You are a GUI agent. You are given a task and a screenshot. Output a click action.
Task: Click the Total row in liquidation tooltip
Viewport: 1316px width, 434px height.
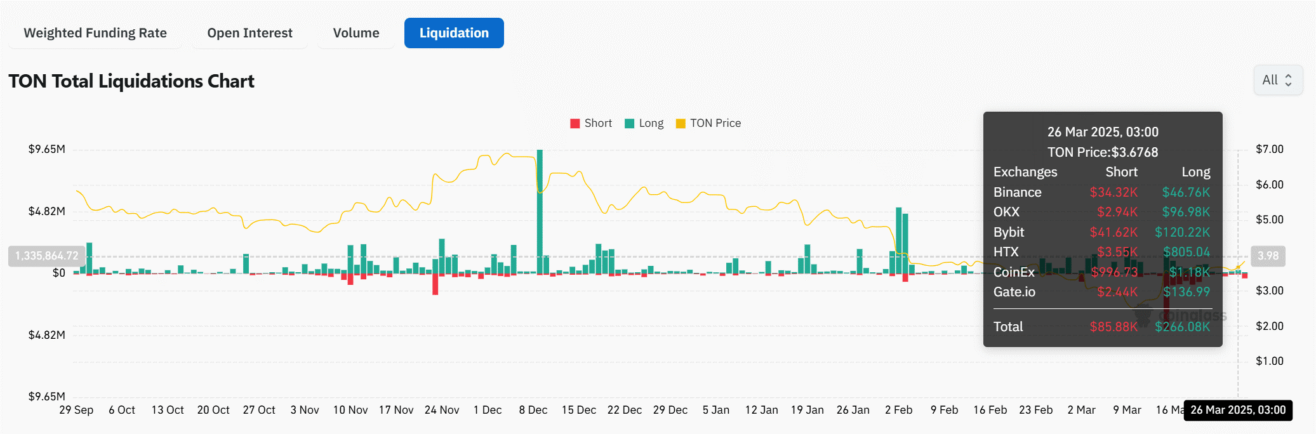[x=1101, y=327]
